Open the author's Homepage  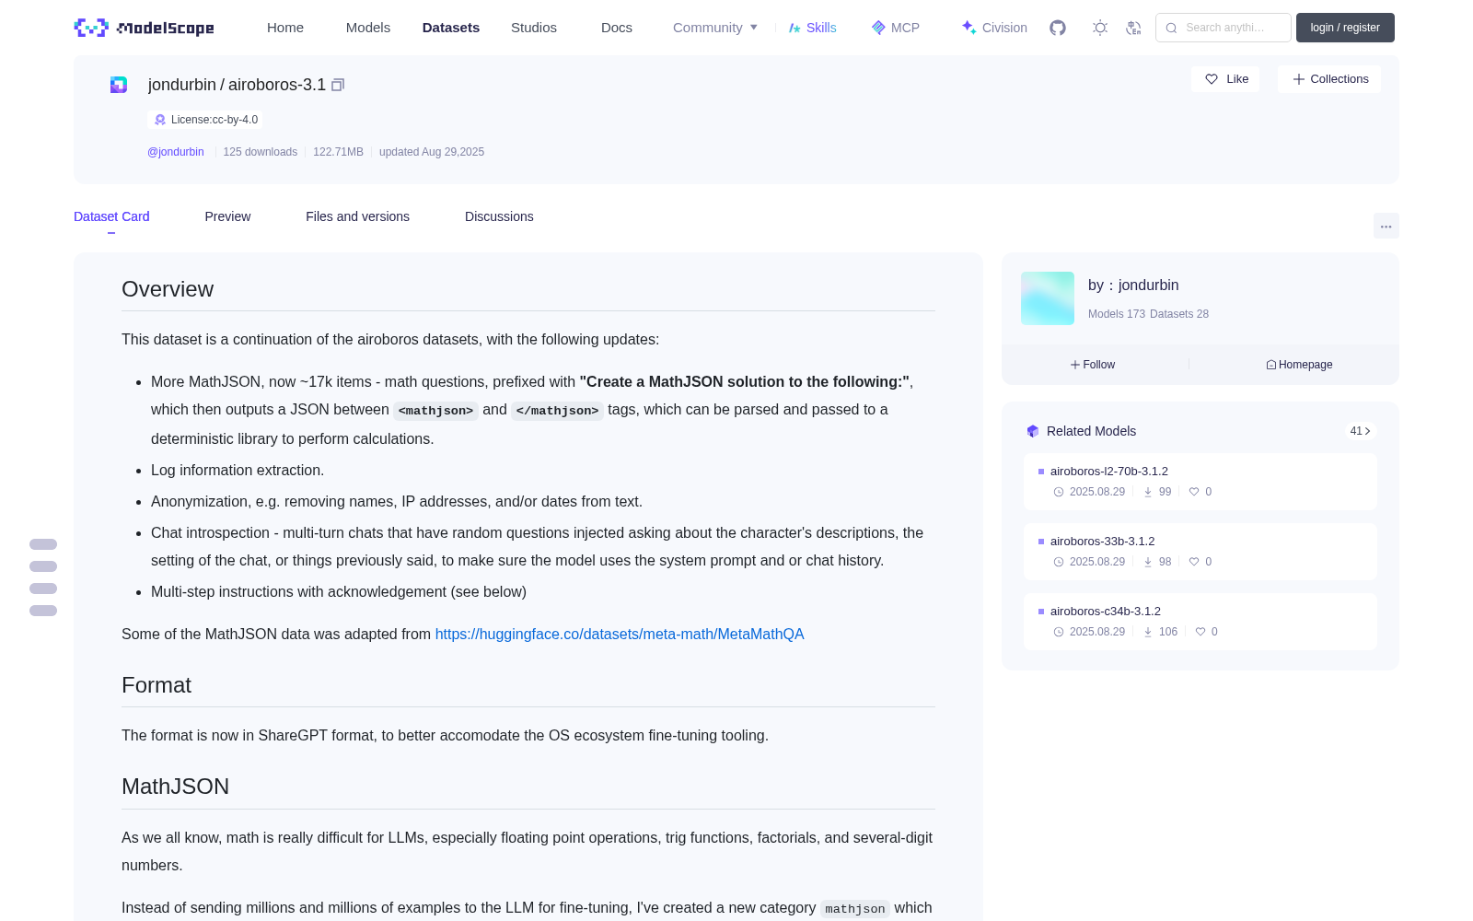pos(1299,365)
